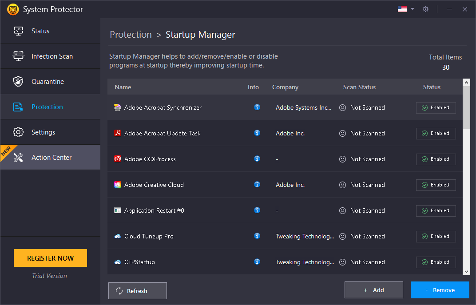Screen dimensions: 476x305
Task: Refresh the startup items list
Action: click(x=137, y=291)
